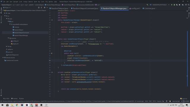Click gutter implement icon beside run() method
Image resolution: width=190 pixels, height=107 pixels.
52,53
